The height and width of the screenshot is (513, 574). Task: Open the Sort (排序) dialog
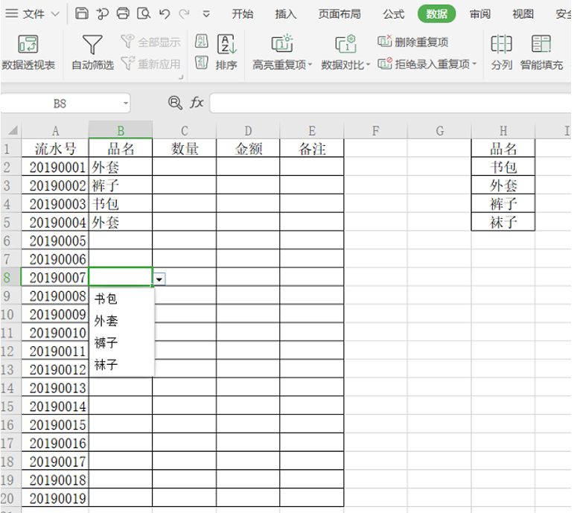[226, 52]
